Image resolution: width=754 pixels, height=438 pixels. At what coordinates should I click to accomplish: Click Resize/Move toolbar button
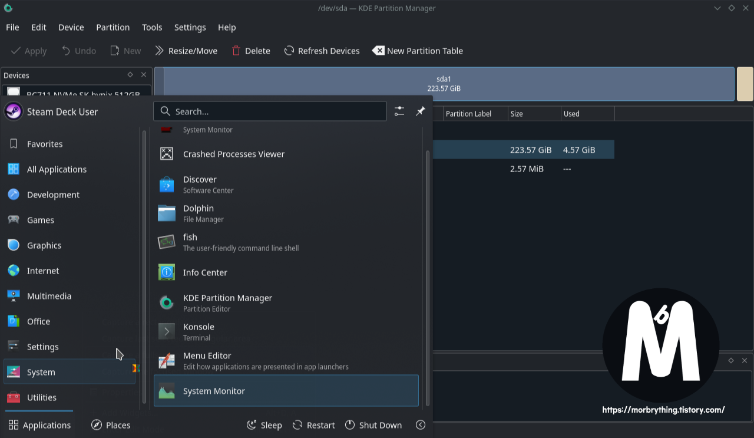(x=186, y=51)
